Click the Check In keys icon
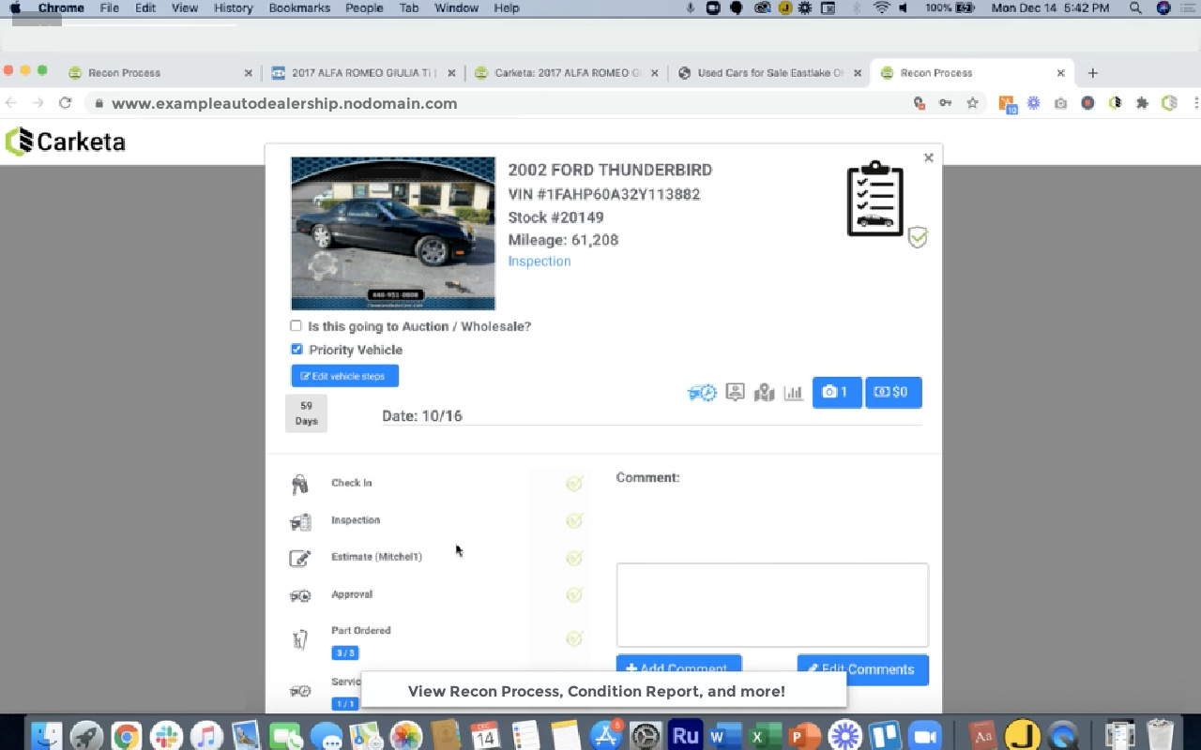 click(x=299, y=484)
